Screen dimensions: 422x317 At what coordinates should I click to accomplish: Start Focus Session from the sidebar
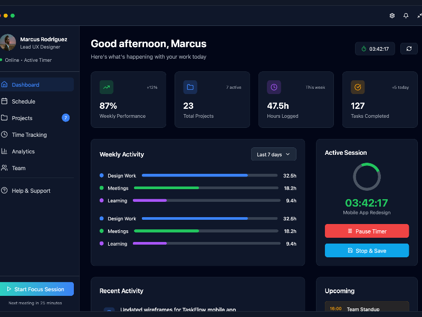pos(37,289)
